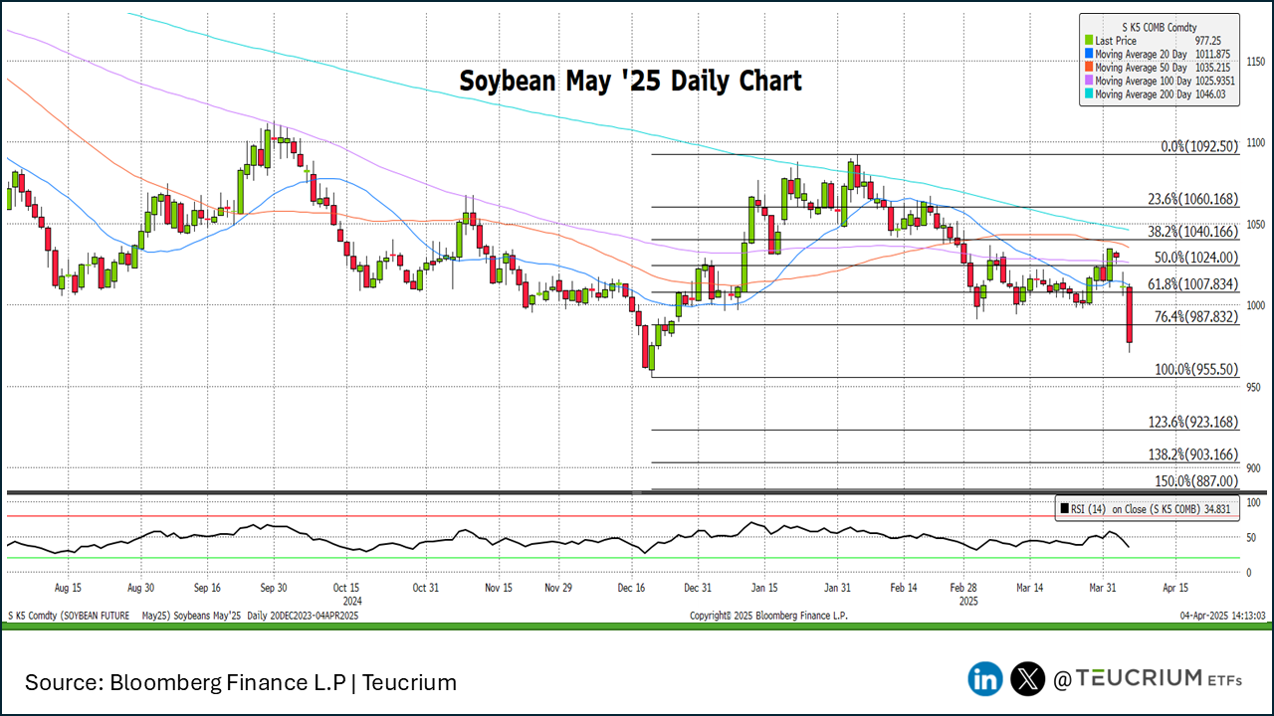Click the Mar 31 date axis label
1274x716 pixels.
coord(1104,588)
